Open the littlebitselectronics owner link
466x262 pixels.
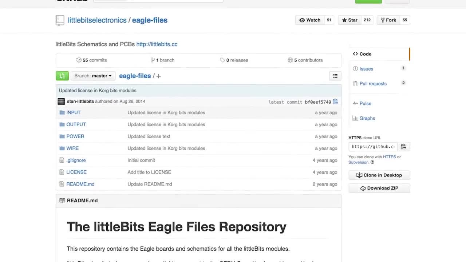tap(97, 20)
